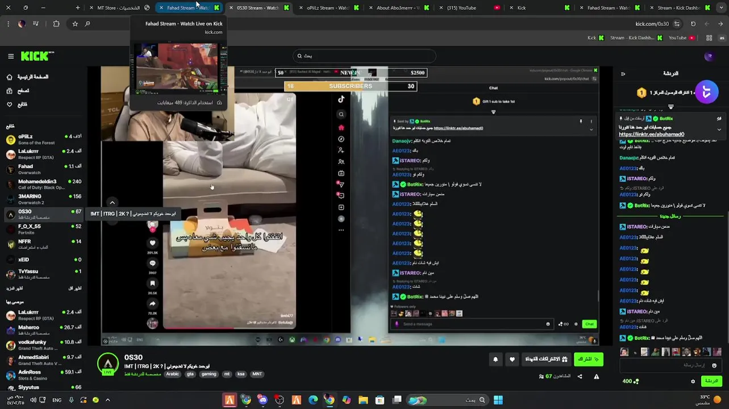This screenshot has height=409, width=729.
Task: Open oPiiLz channel in sidebar
Action: [44, 139]
